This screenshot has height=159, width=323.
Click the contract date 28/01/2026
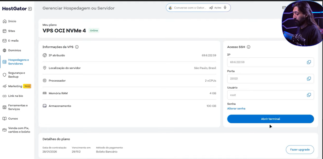50,152
